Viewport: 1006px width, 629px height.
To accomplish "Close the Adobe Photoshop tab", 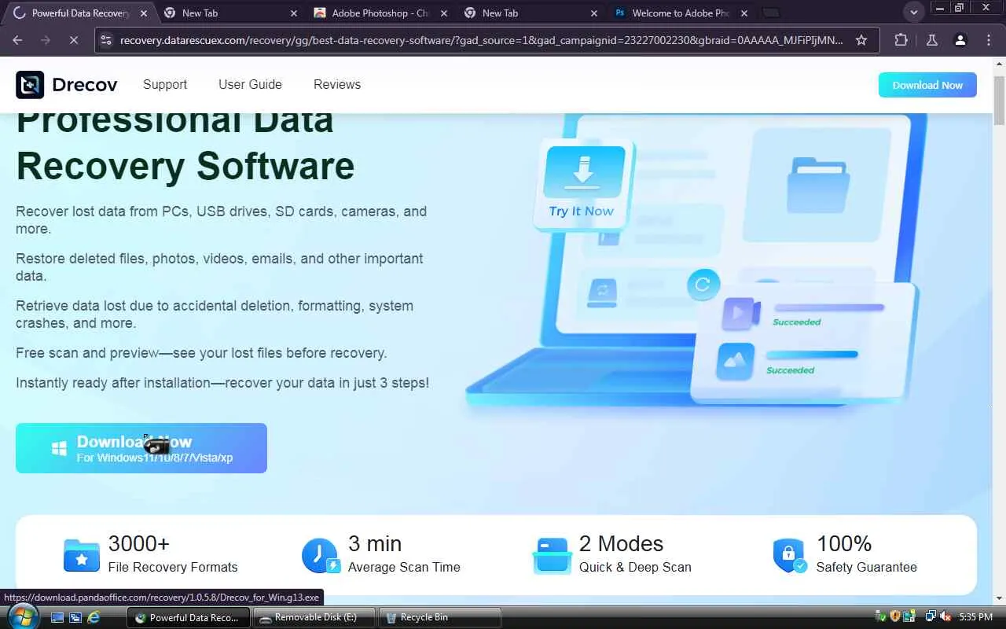I will [443, 13].
